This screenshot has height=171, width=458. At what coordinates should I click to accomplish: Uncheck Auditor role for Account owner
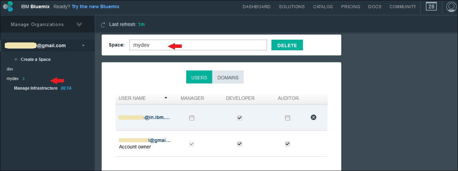click(288, 144)
